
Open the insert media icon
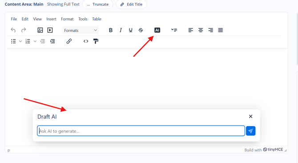point(50,30)
